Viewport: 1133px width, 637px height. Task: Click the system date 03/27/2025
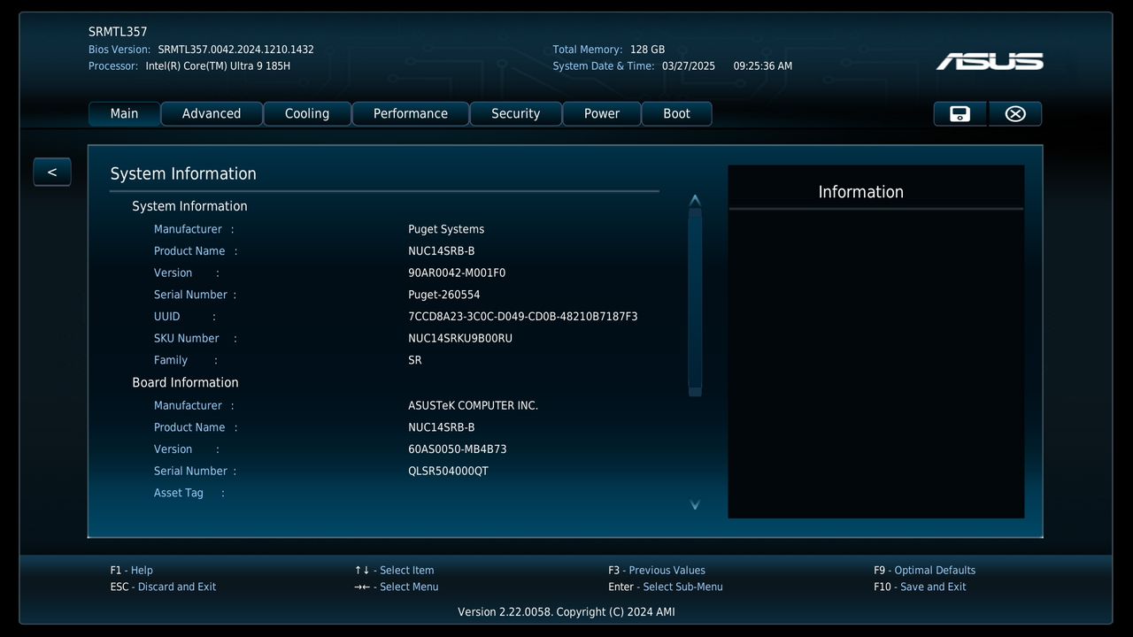click(x=689, y=66)
